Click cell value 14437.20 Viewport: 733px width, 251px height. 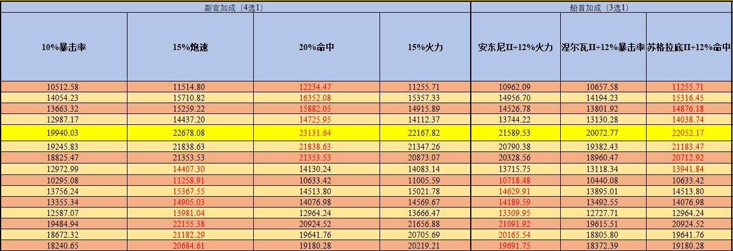(x=190, y=119)
